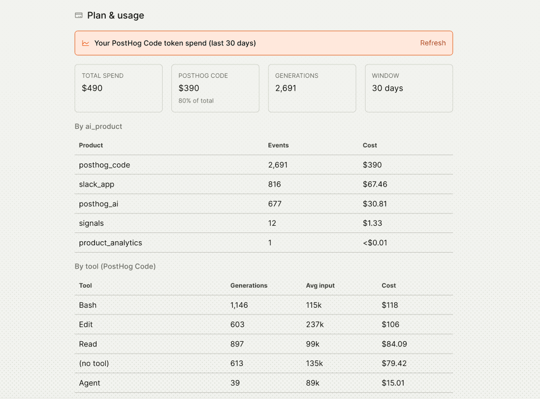Click the $84.09 cost cell
This screenshot has height=399, width=540.
click(394, 344)
